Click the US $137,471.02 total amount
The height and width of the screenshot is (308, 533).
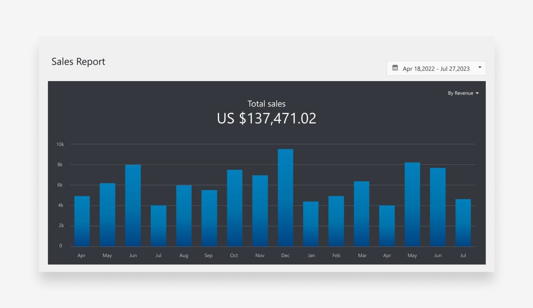(266, 119)
